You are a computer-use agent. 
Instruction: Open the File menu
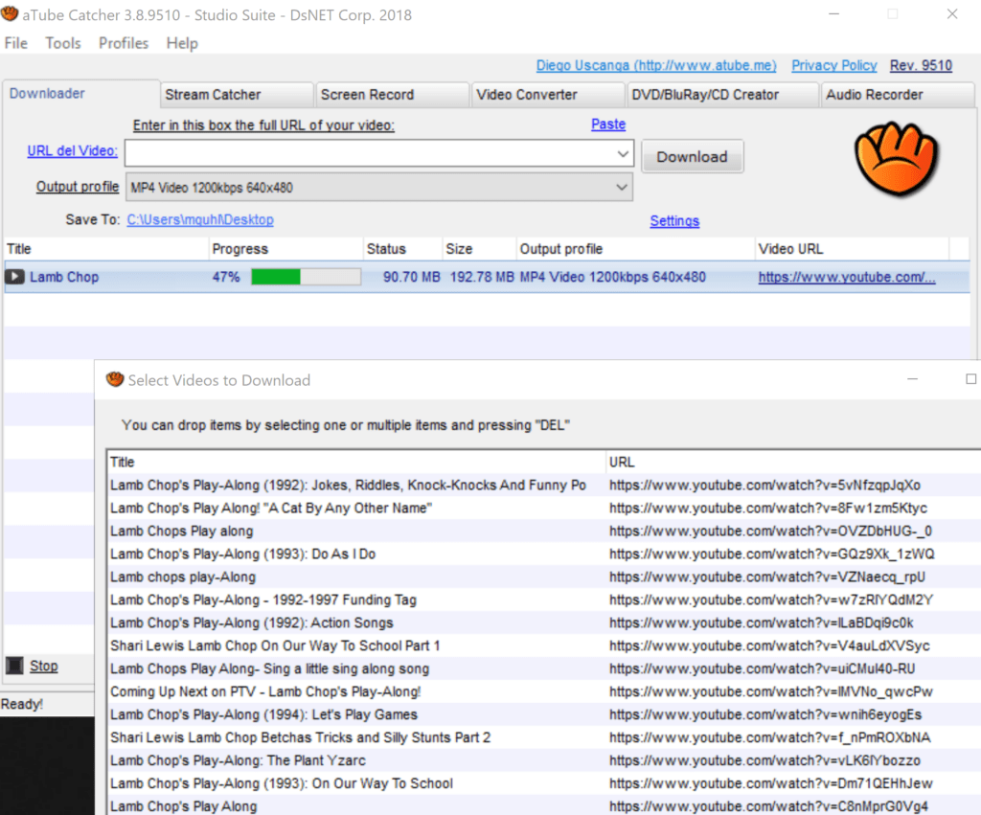tap(15, 43)
